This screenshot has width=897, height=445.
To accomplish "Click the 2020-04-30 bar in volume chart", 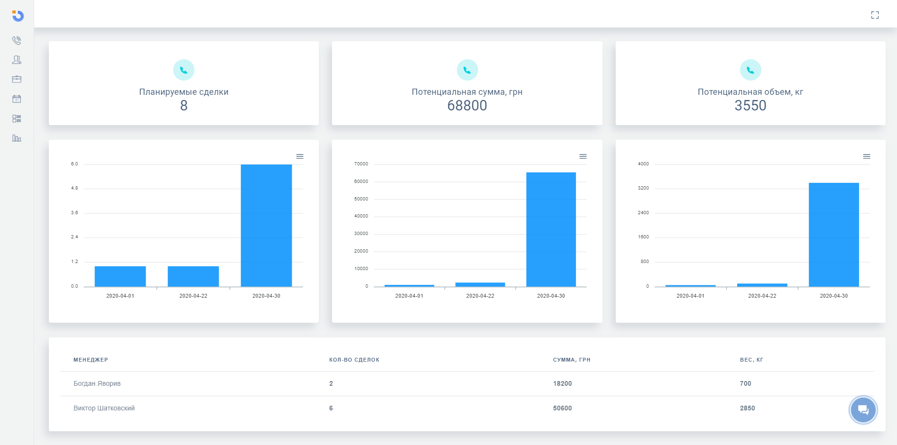I will click(x=833, y=235).
